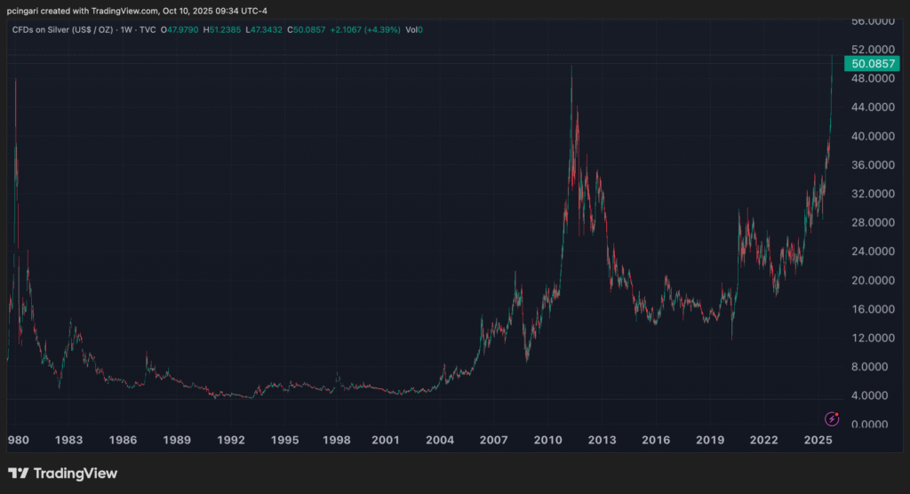Click the 32.0000 price scale label
Screen dimensions: 910x494
click(871, 194)
